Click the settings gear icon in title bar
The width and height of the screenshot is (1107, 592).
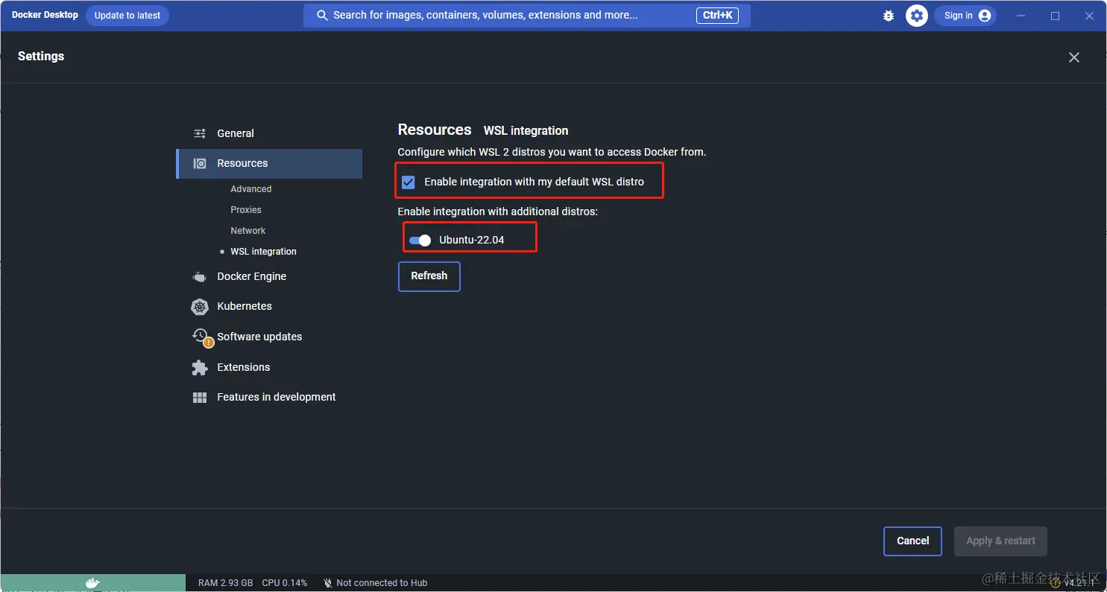click(917, 16)
